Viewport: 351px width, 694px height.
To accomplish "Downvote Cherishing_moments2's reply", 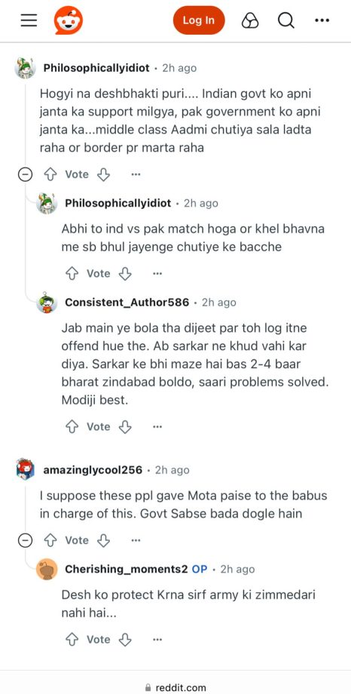I will 125,639.
